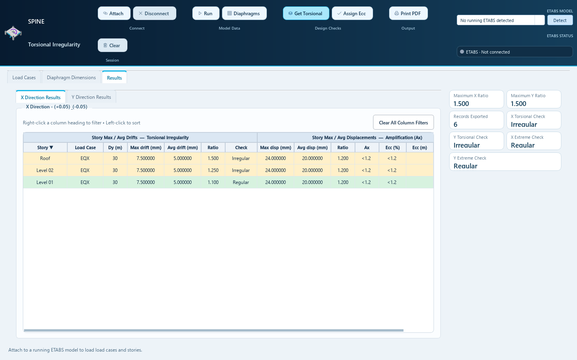Click the SPINE application logo
This screenshot has width=577, height=360.
tap(13, 33)
